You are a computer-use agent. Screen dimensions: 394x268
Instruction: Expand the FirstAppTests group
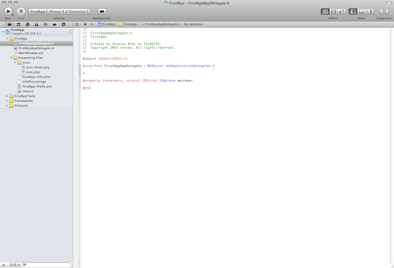click(x=7, y=96)
